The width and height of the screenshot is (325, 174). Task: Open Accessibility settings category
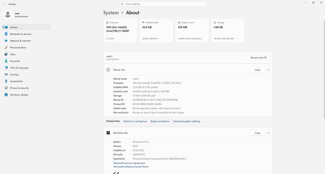(x=26, y=81)
